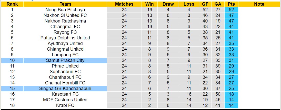Click the Nong Bua Pitchaya team name
281x110 pixels.
click(65, 10)
